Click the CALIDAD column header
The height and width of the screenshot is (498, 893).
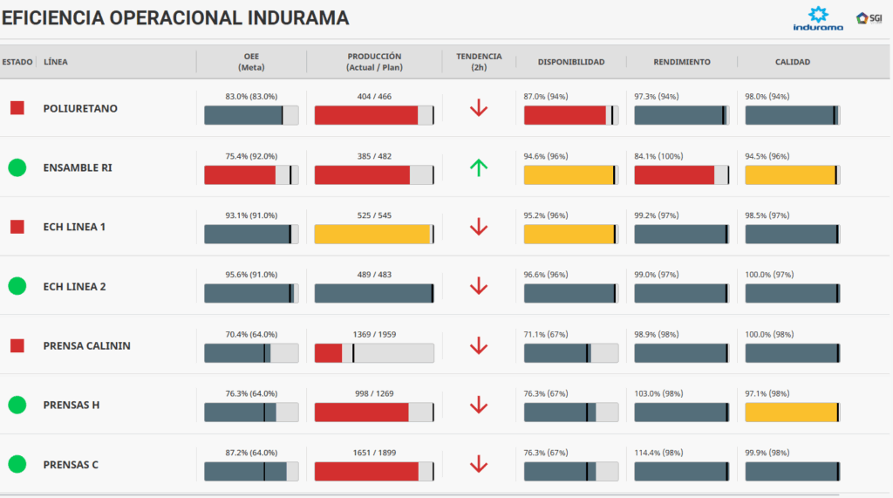[792, 62]
